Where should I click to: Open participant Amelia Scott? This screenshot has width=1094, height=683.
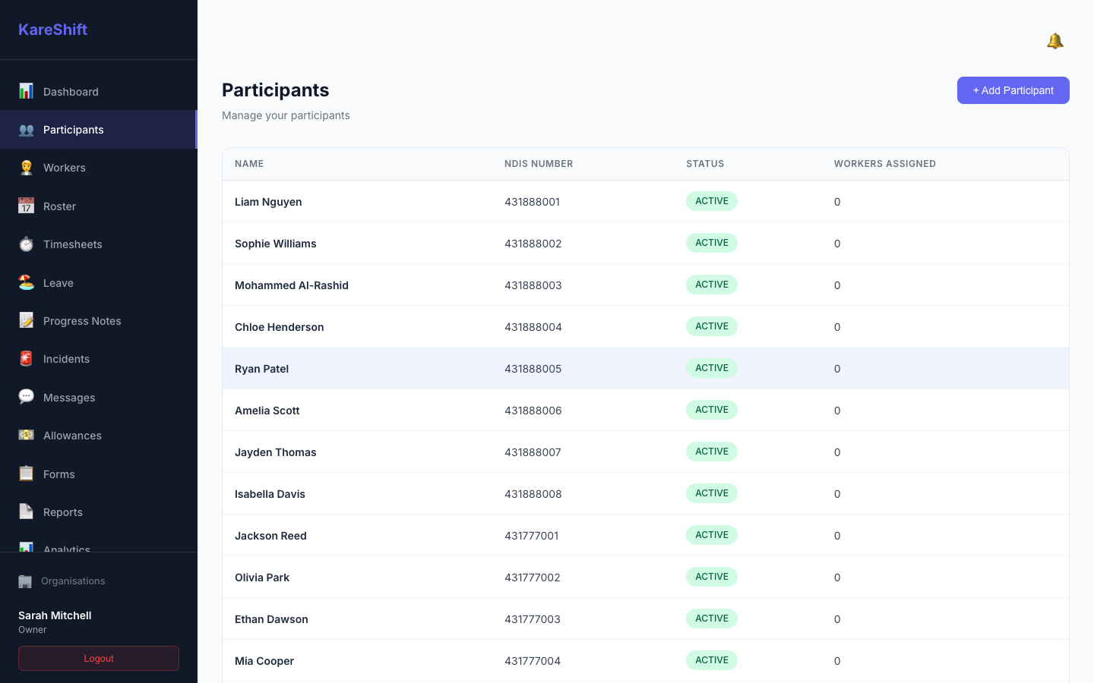pos(267,411)
